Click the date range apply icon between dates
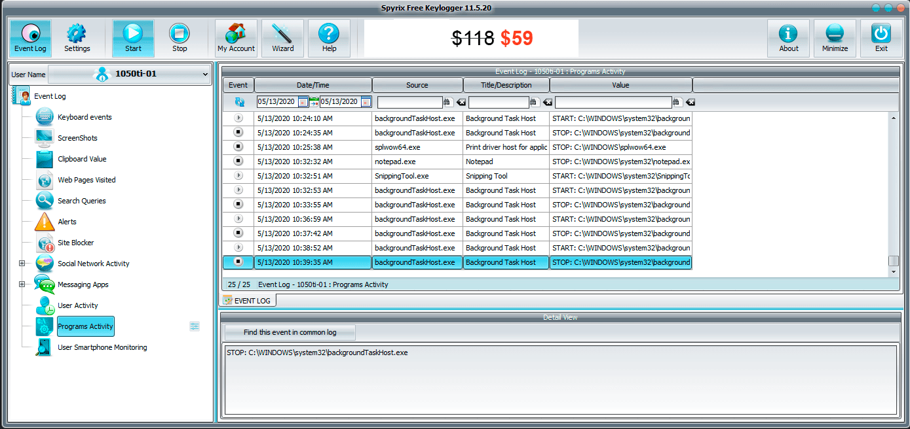This screenshot has width=910, height=429. click(314, 102)
